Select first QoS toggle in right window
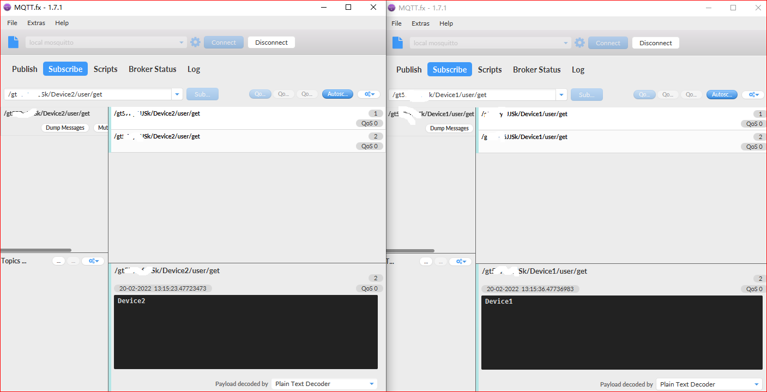The height and width of the screenshot is (392, 767). tap(644, 95)
